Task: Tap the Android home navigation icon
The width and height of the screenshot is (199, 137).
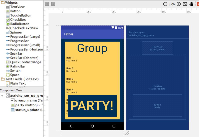Action: tap(92, 126)
